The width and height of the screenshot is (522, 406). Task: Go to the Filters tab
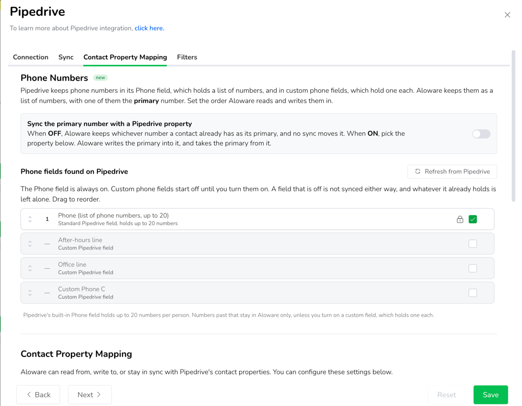(187, 57)
